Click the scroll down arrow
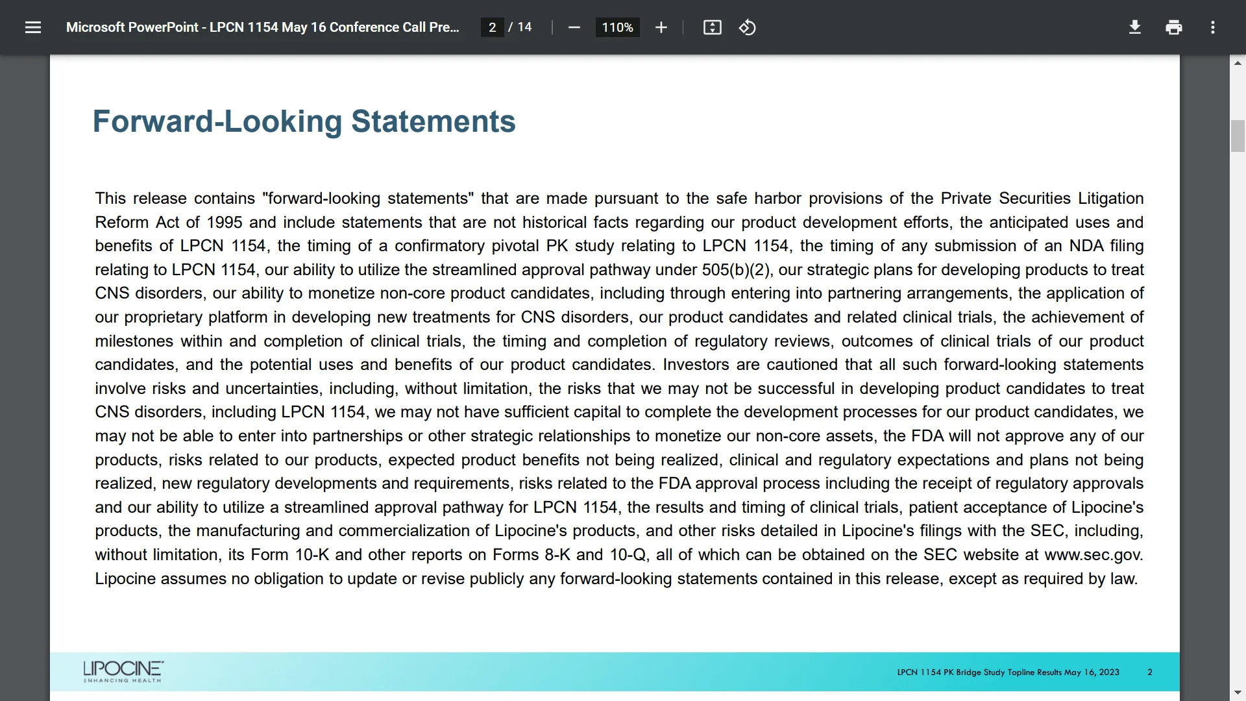This screenshot has width=1246, height=701. click(x=1238, y=693)
